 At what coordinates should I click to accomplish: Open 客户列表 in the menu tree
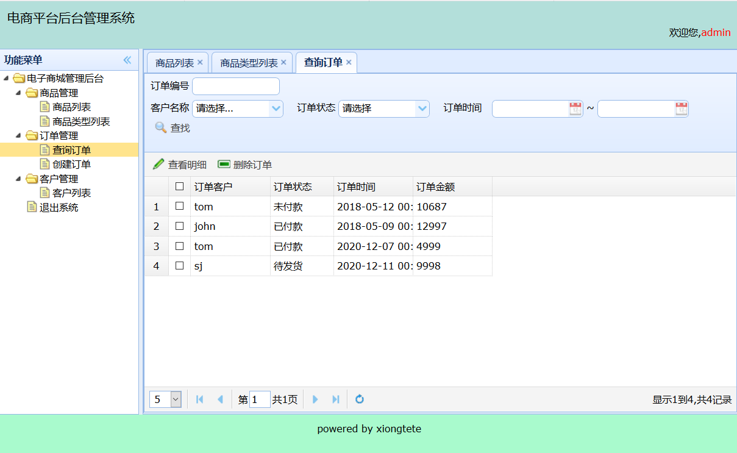tap(72, 193)
